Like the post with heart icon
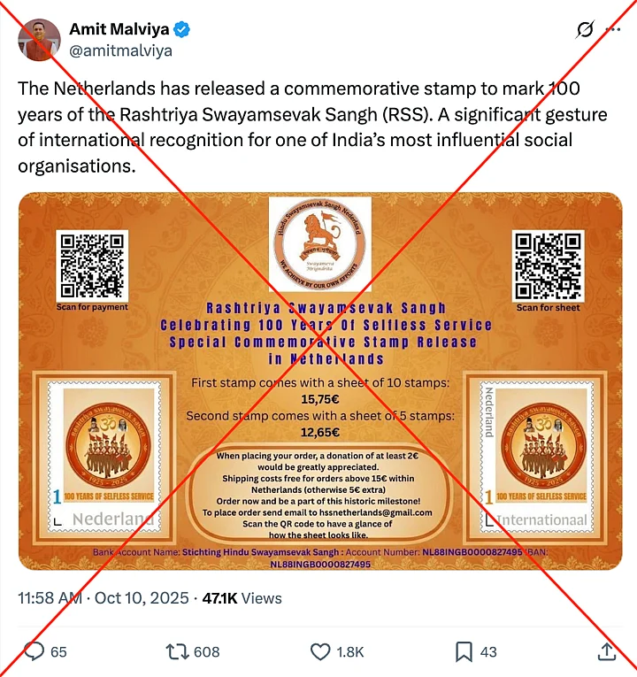Screen dimensions: 637x677 coord(320,651)
